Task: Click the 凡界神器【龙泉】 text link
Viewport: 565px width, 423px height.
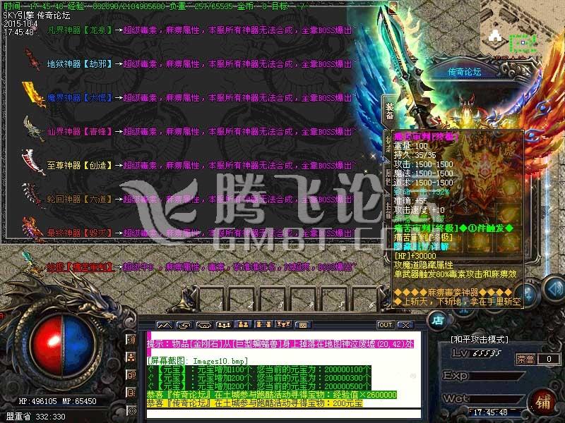Action: pos(80,30)
